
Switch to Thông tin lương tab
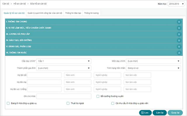coord(91,13)
